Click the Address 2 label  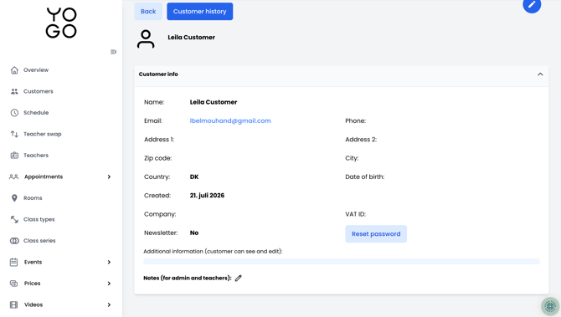361,140
